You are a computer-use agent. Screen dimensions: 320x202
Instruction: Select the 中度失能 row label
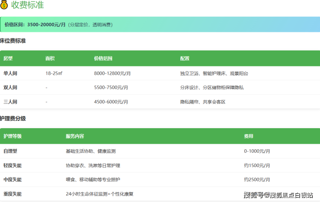[13, 180]
